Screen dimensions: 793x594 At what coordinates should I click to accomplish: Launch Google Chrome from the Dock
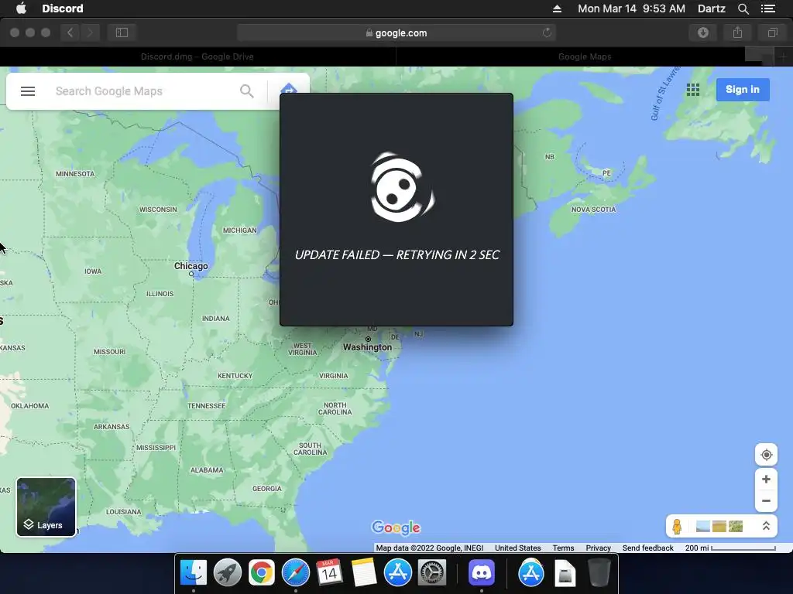(262, 572)
